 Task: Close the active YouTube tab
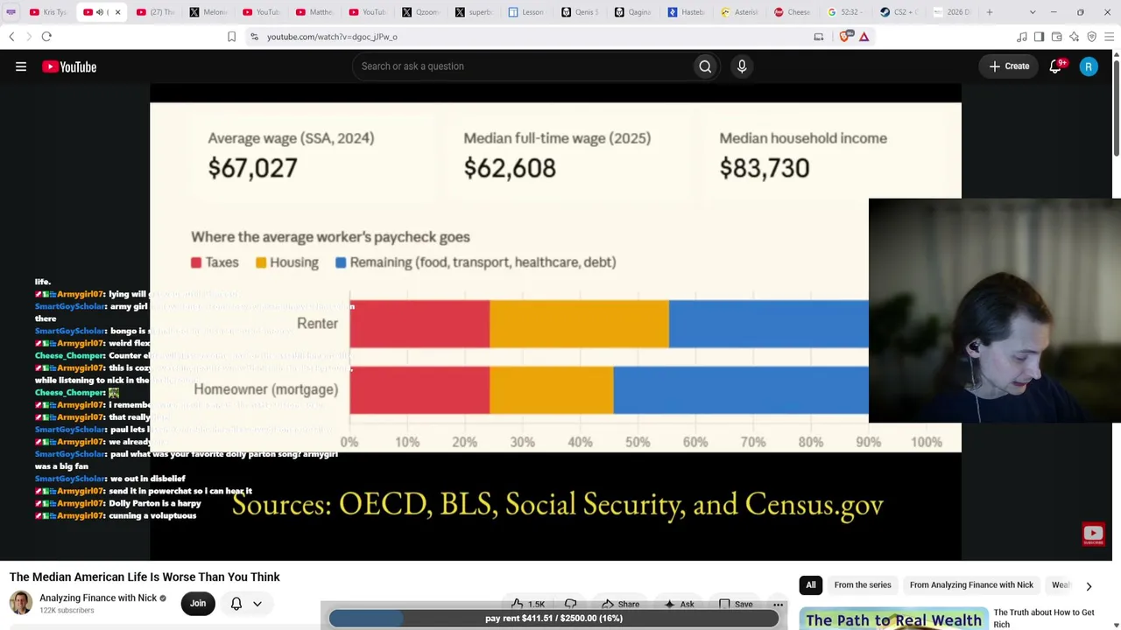117,12
